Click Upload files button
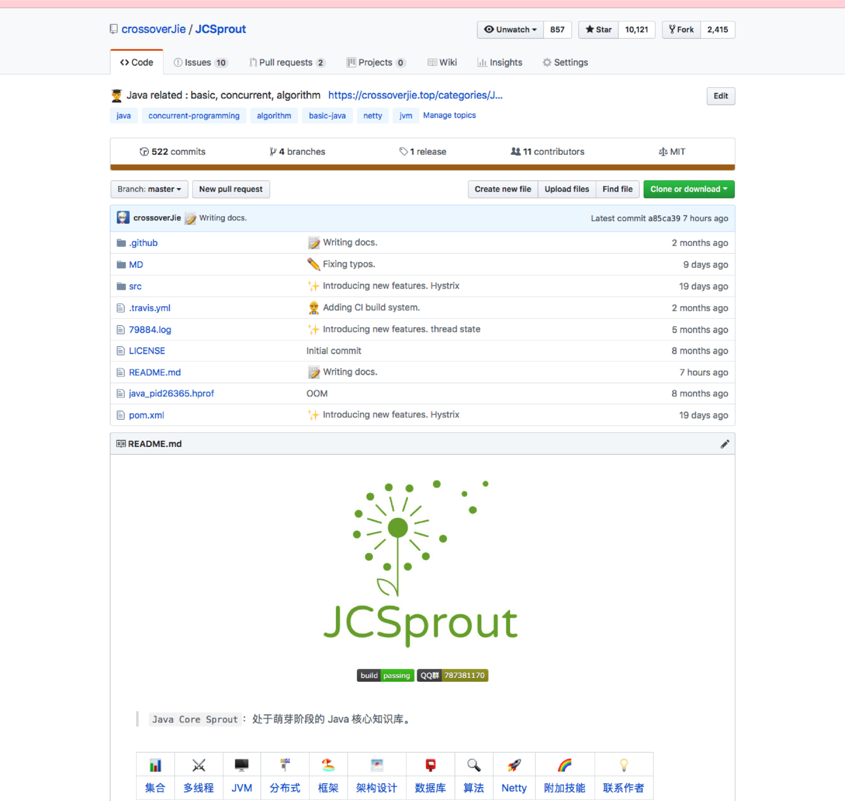 coord(566,189)
